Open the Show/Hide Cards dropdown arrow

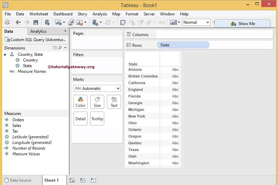179,22
